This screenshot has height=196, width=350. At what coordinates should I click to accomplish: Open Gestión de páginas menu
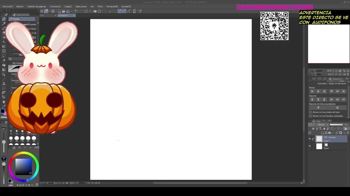[x=37, y=7]
